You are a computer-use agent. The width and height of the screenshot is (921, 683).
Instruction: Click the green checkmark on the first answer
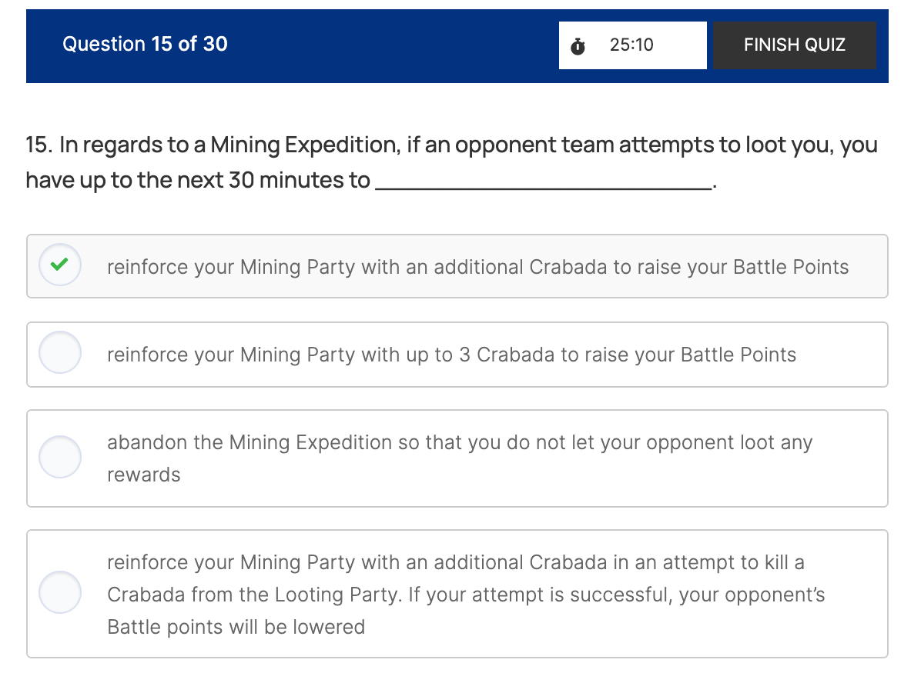(59, 265)
